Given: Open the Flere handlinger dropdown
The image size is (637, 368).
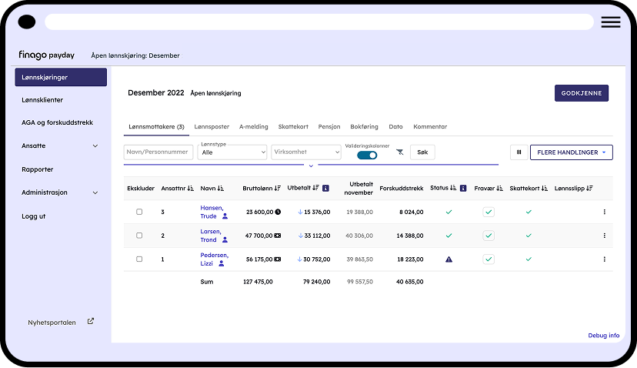Looking at the screenshot, I should pyautogui.click(x=571, y=152).
